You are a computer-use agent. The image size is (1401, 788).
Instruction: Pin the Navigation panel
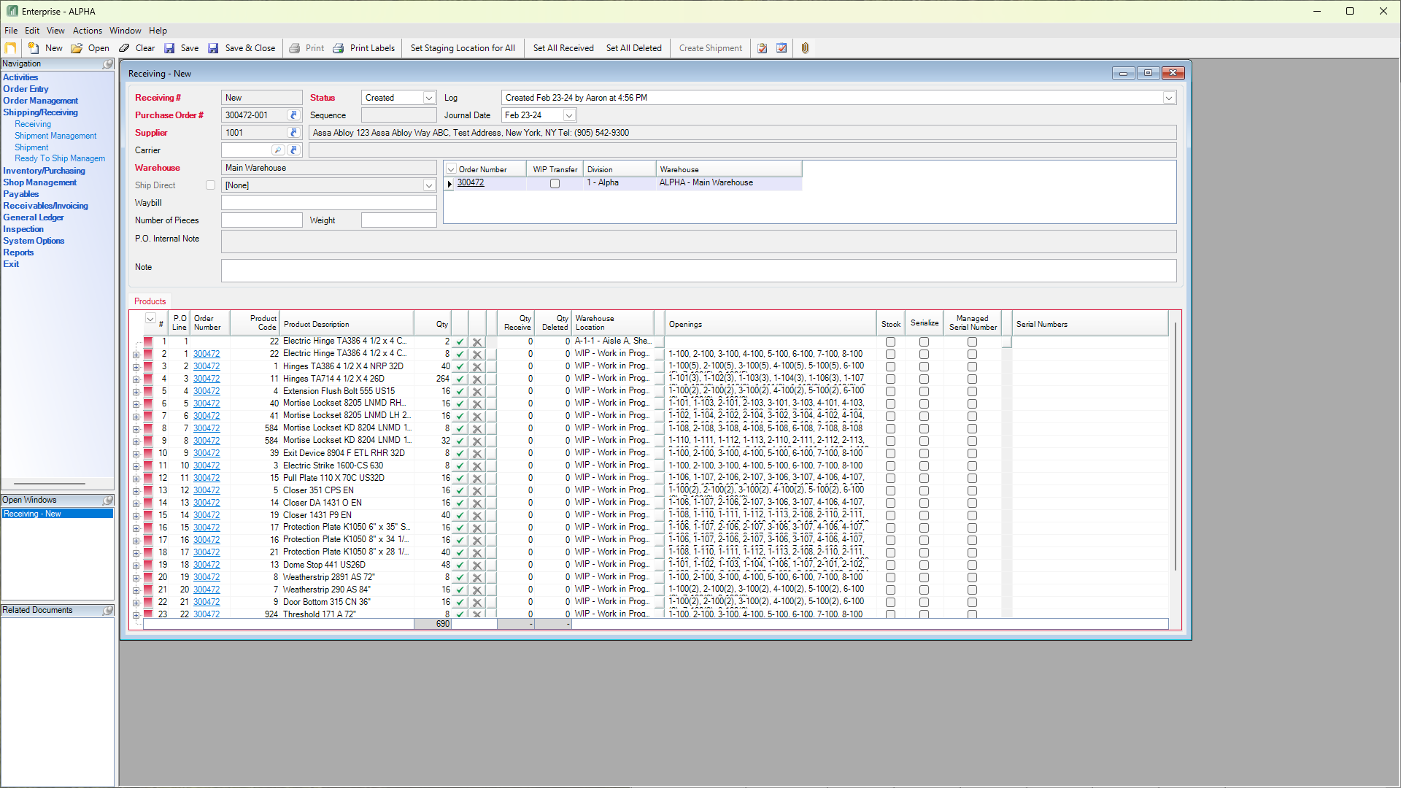coord(108,64)
